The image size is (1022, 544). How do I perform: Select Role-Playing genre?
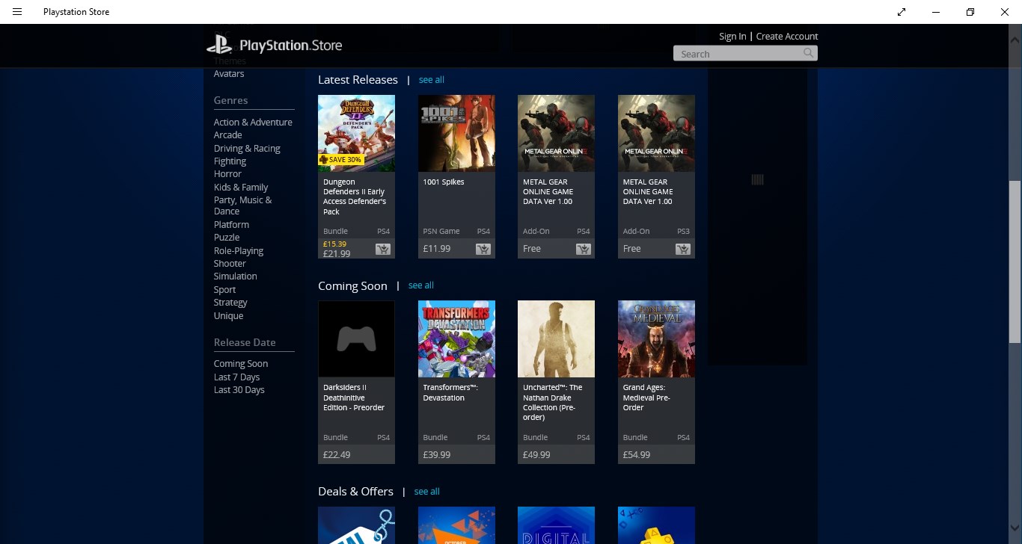click(x=239, y=250)
